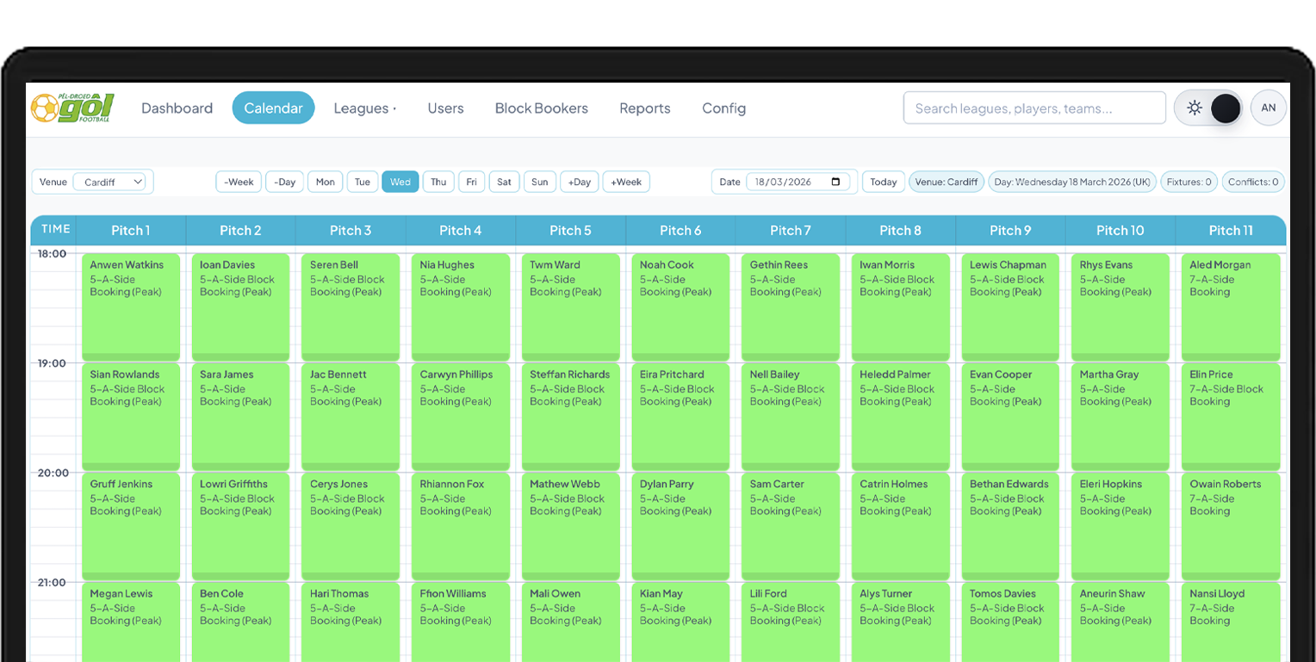Open Anwen Watkins booking on Pitch 1
1316x662 pixels.
(131, 306)
